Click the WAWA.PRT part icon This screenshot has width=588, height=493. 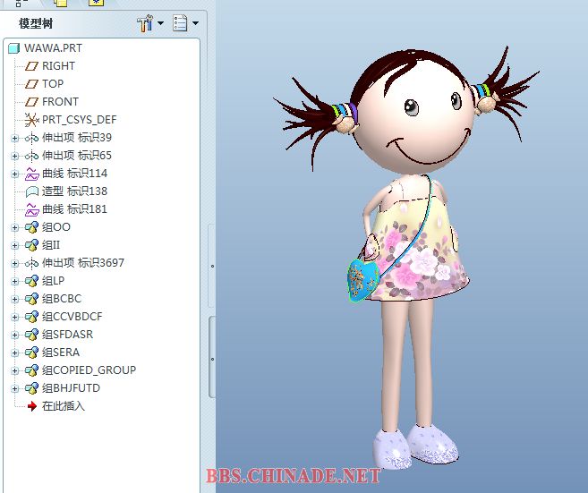click(x=13, y=48)
